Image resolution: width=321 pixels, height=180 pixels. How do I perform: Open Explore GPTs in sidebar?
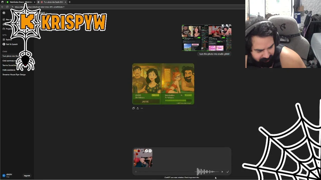[x=7, y=39]
